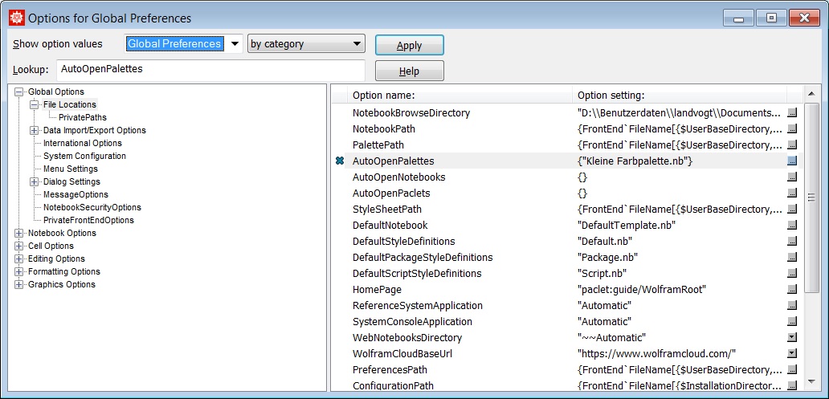Click the options list scrollbar thumb

point(811,197)
